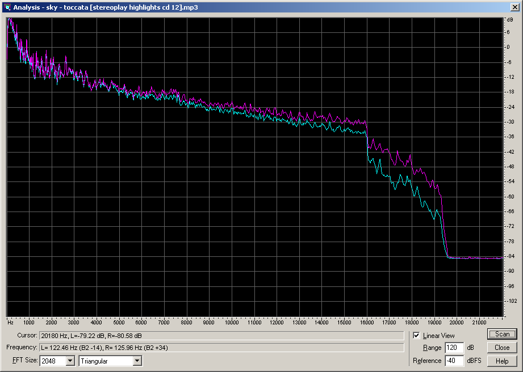Expand the FFT Size dropdown arrow
523x372 pixels.
70,361
